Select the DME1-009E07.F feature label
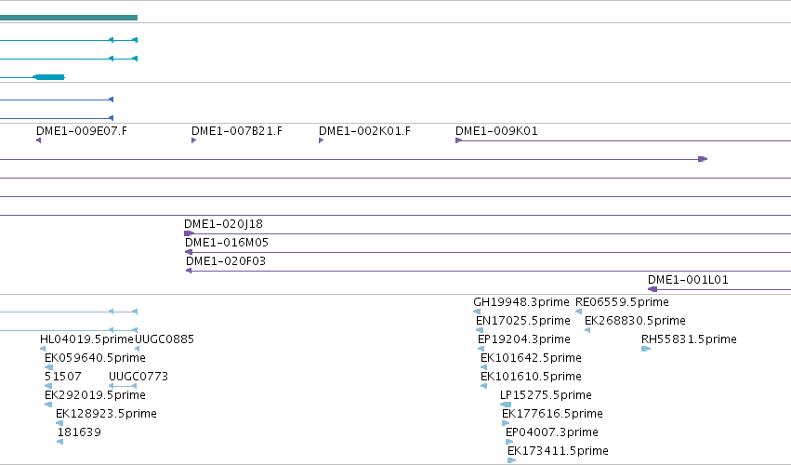Screen dimensions: 791x465 coord(82,131)
